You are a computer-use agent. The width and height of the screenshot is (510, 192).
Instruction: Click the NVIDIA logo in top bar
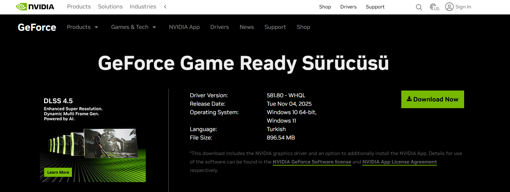(35, 7)
